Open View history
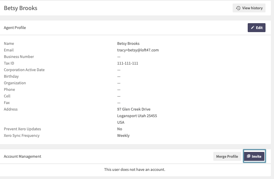The height and width of the screenshot is (179, 274). [x=249, y=8]
